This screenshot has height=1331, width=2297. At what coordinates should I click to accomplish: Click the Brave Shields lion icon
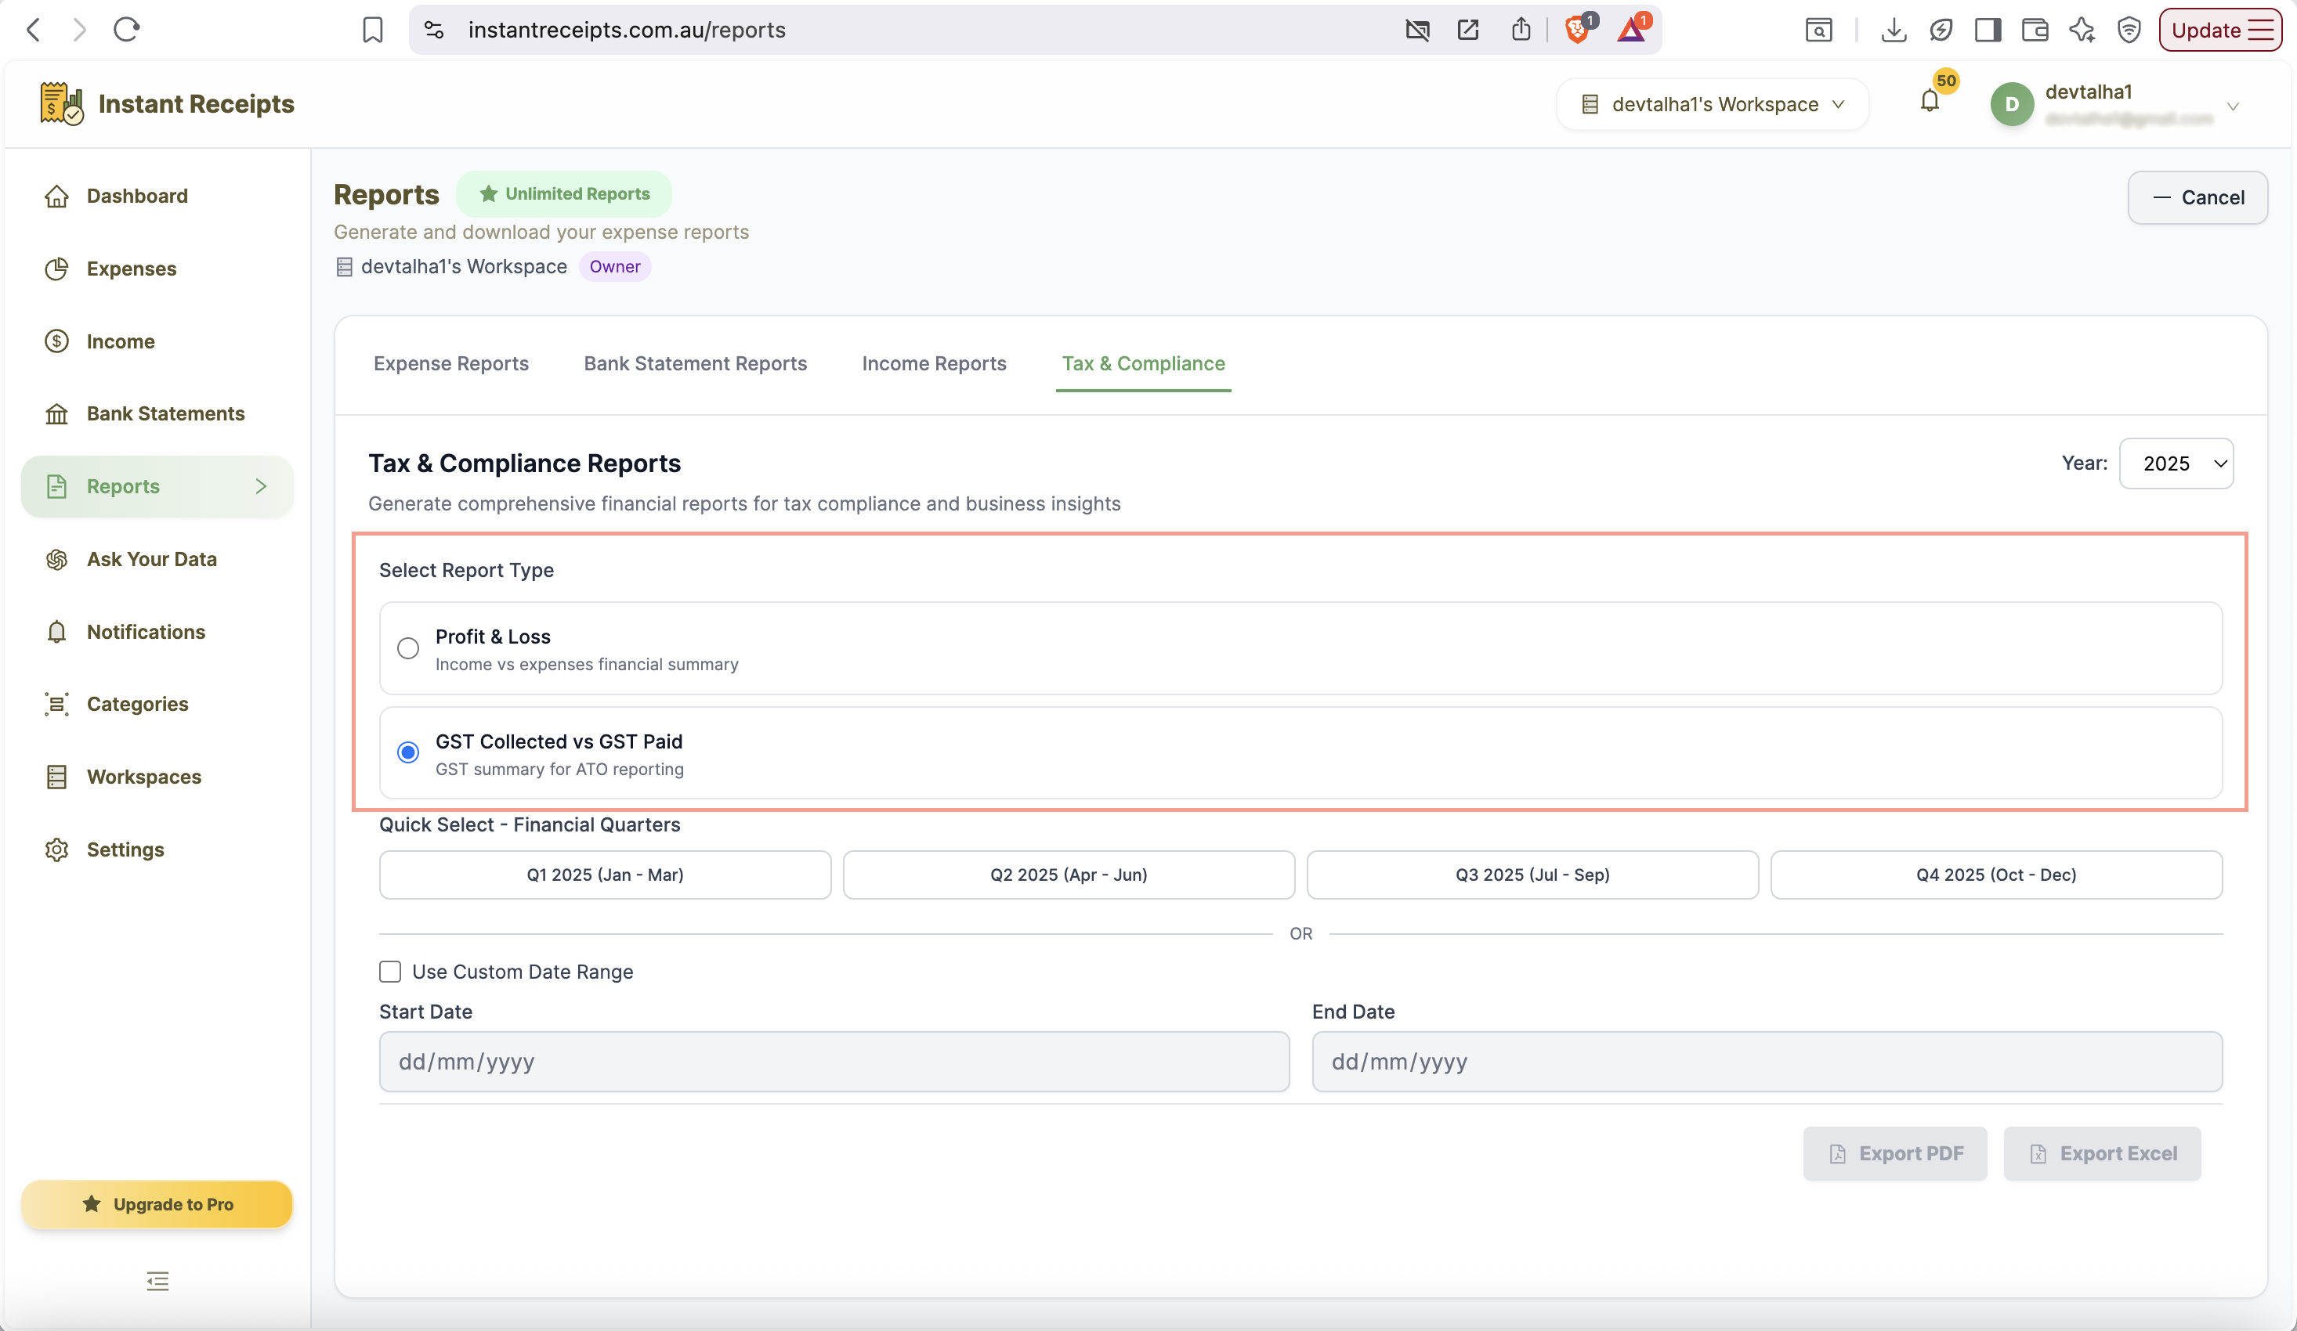[x=1578, y=30]
